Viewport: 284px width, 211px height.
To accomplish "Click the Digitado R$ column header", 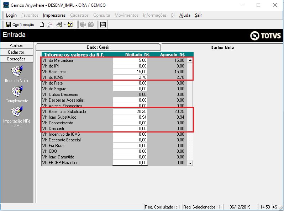I will pos(137,55).
